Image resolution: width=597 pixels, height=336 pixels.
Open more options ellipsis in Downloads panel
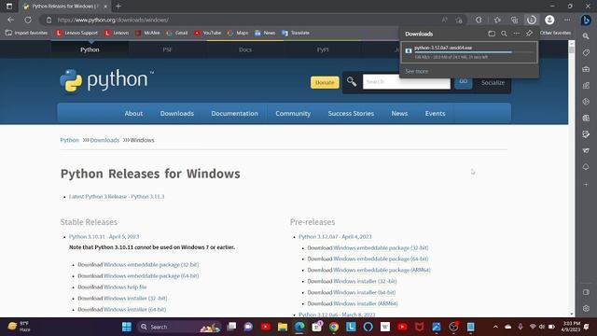coord(516,34)
